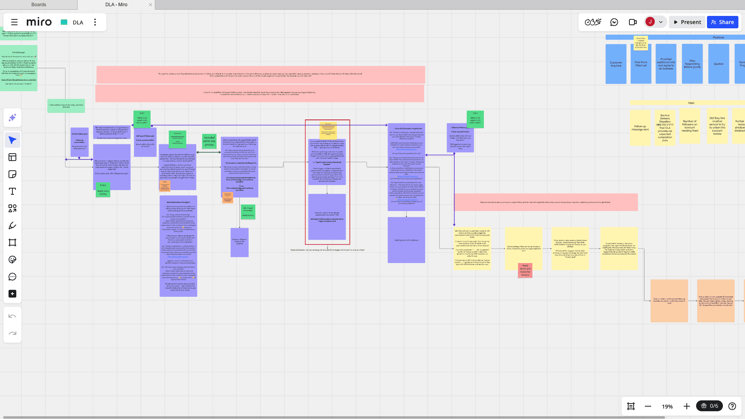Open the Miro main menu hamburger
Image resolution: width=745 pixels, height=419 pixels.
pyautogui.click(x=14, y=22)
